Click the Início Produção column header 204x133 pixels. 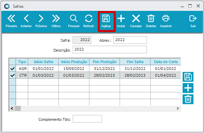pyautogui.click(x=74, y=62)
